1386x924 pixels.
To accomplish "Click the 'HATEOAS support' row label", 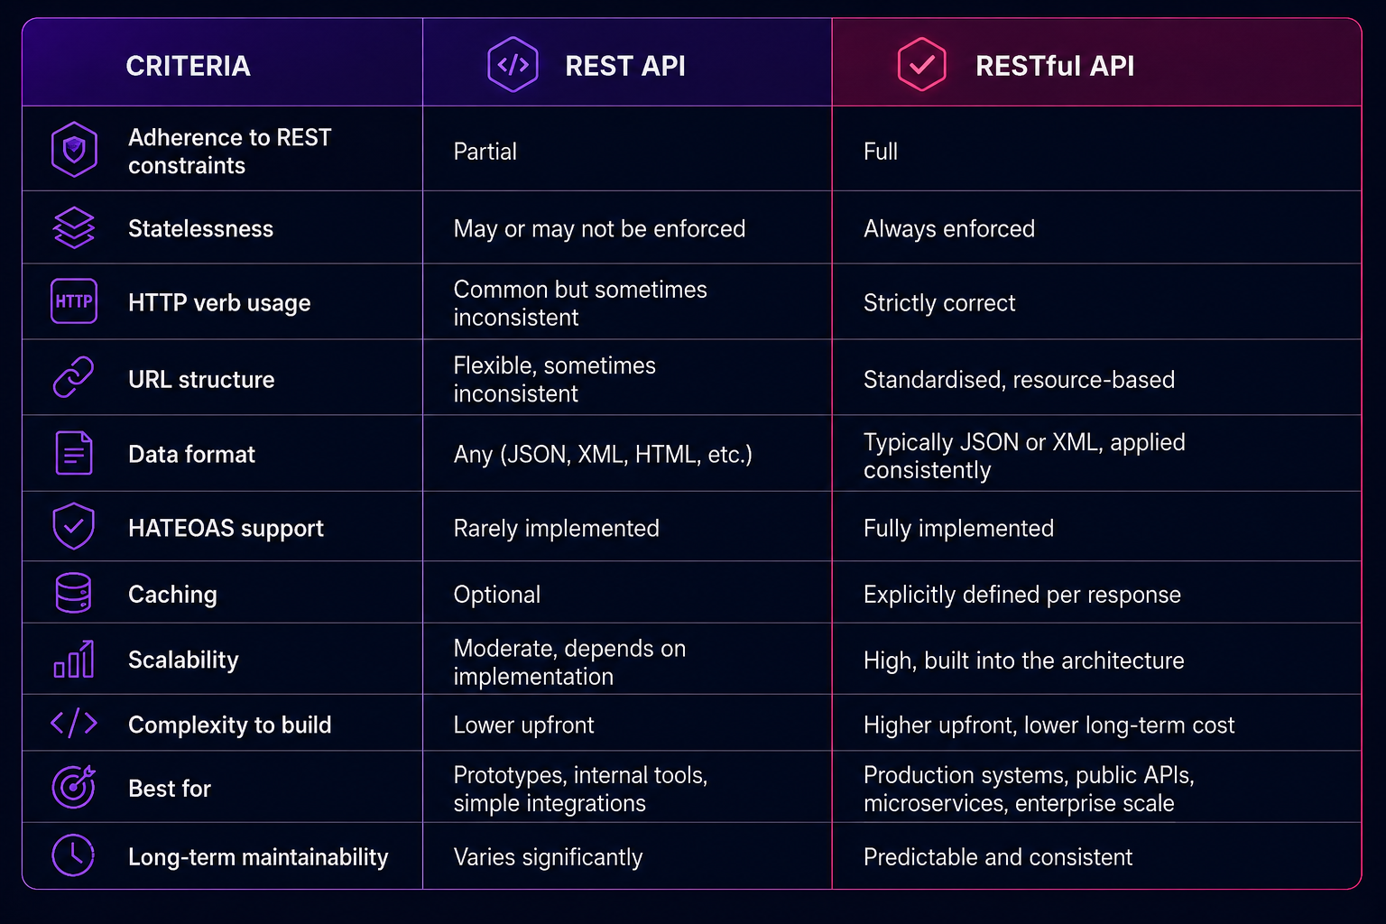I will tap(226, 528).
